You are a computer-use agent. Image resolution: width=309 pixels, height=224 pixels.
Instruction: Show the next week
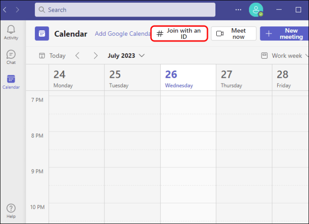pos(95,55)
